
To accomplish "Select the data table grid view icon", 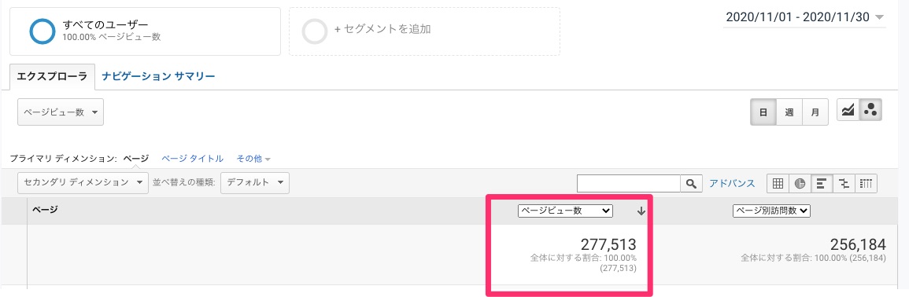I will (778, 184).
